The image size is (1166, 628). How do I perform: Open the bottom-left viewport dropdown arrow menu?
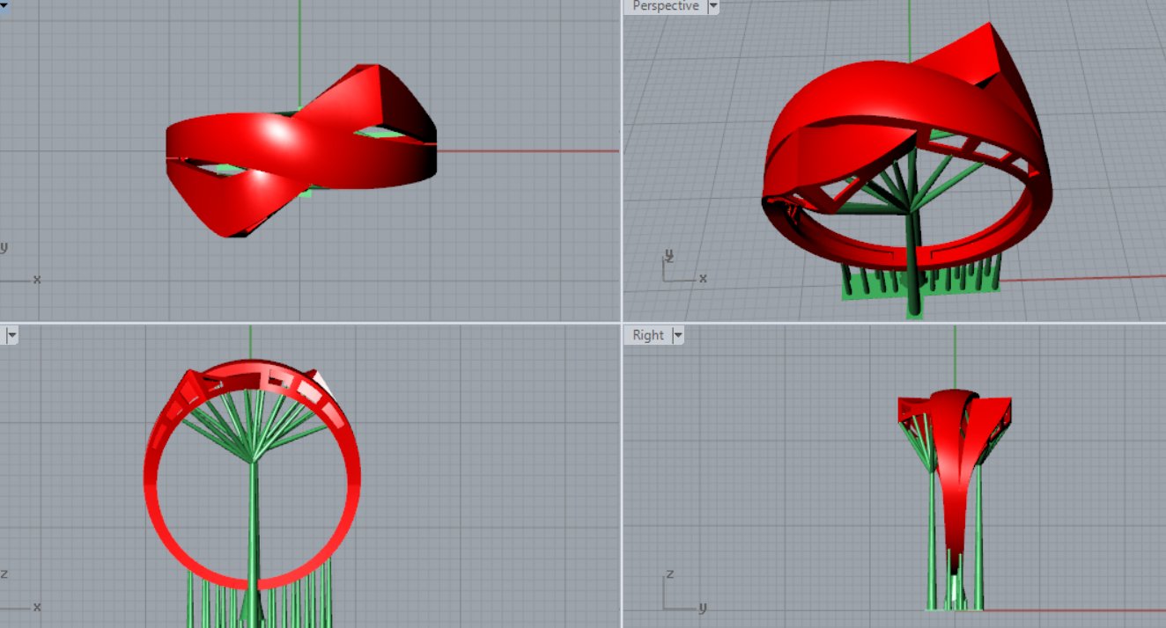pos(11,335)
